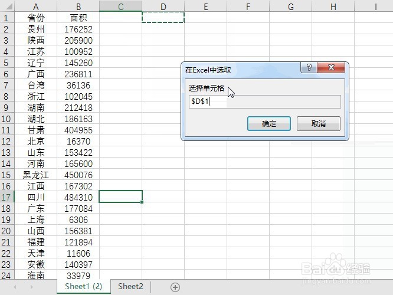Click the cell containing 海南
The image size is (393, 295).
coord(36,275)
